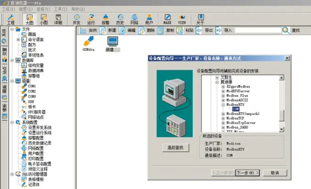Select COM1 in the device tree
The image size is (311, 189).
tap(32, 86)
